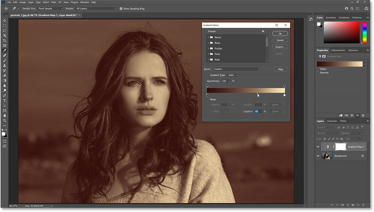Click the reset adjustment icon in Properties
The image size is (374, 212).
352,115
